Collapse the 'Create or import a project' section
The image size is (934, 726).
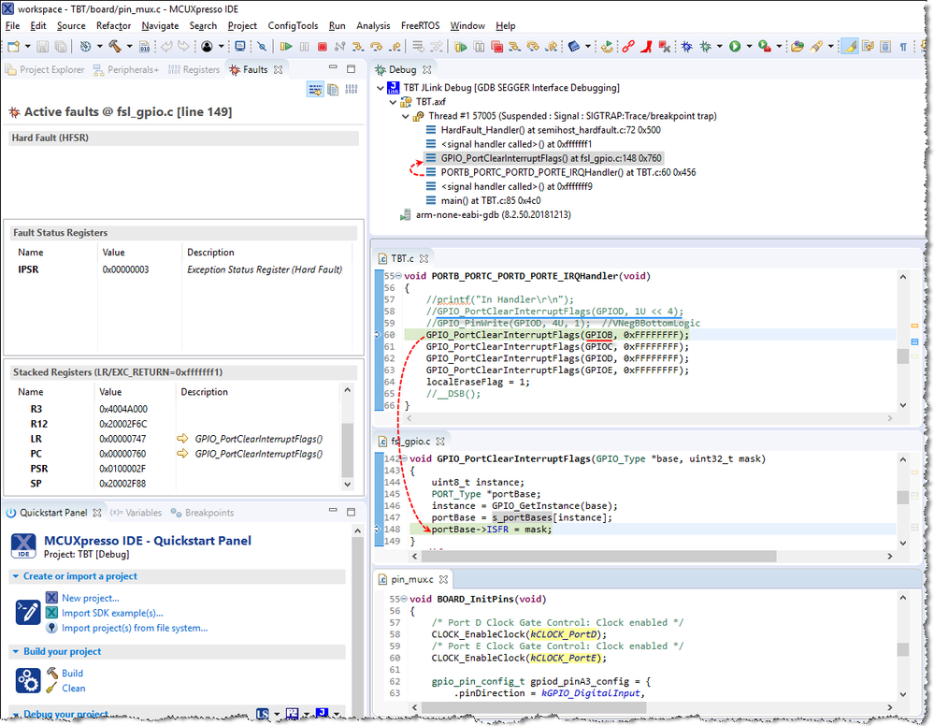tap(16, 576)
